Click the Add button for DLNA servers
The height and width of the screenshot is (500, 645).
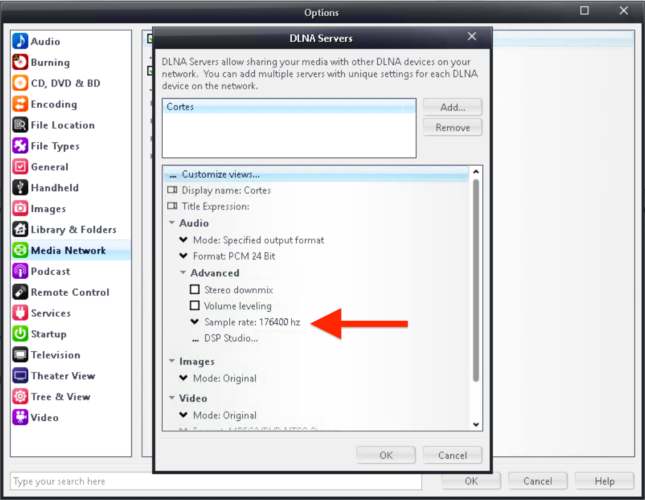point(452,107)
